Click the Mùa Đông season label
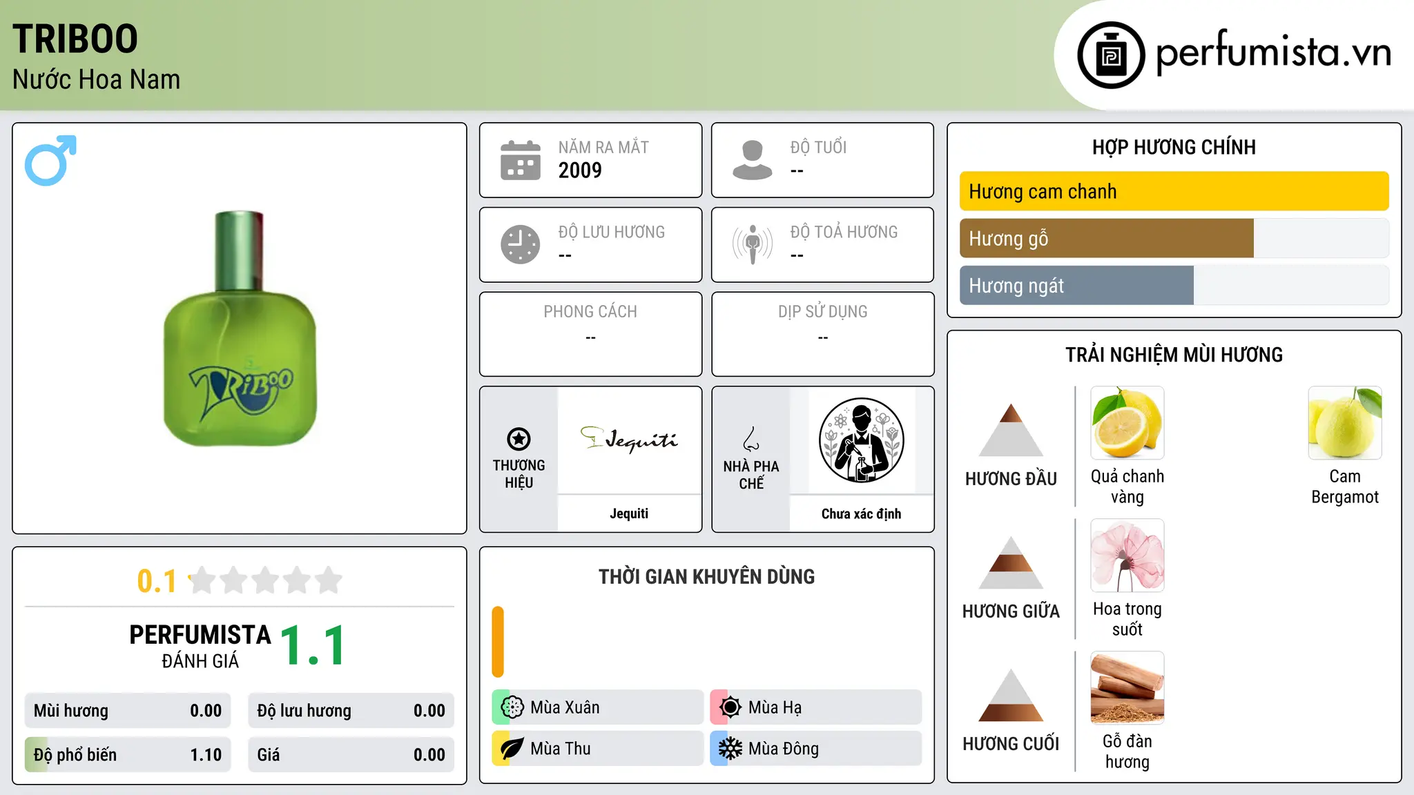Screen dimensions: 1414x795 click(x=784, y=749)
